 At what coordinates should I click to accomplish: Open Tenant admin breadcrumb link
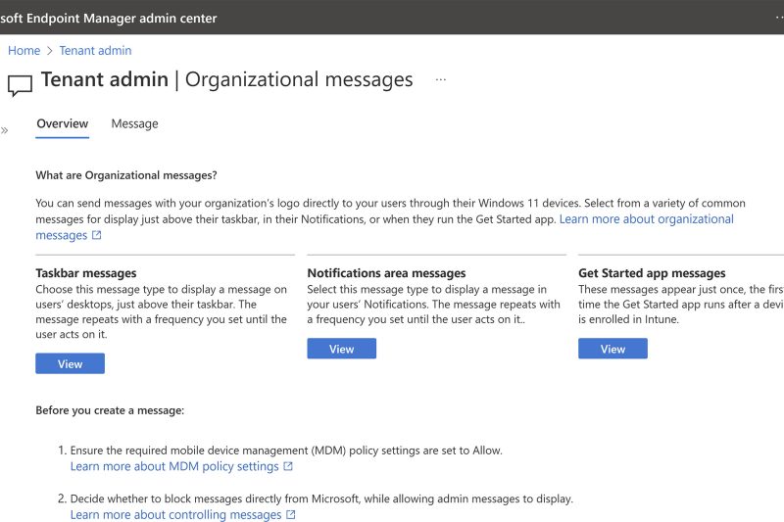tap(95, 51)
